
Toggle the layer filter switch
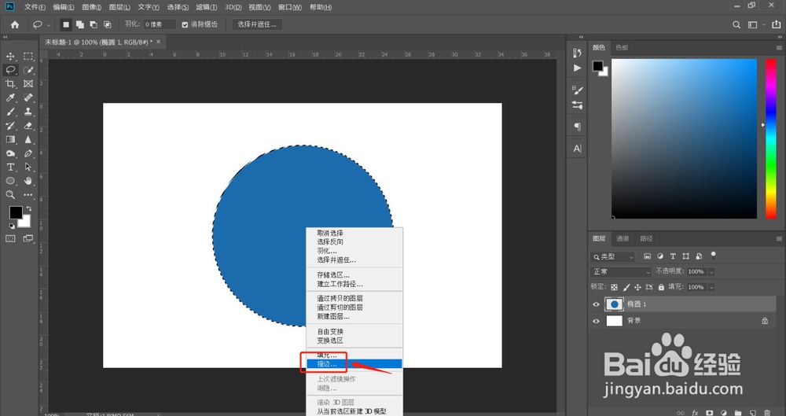[713, 256]
